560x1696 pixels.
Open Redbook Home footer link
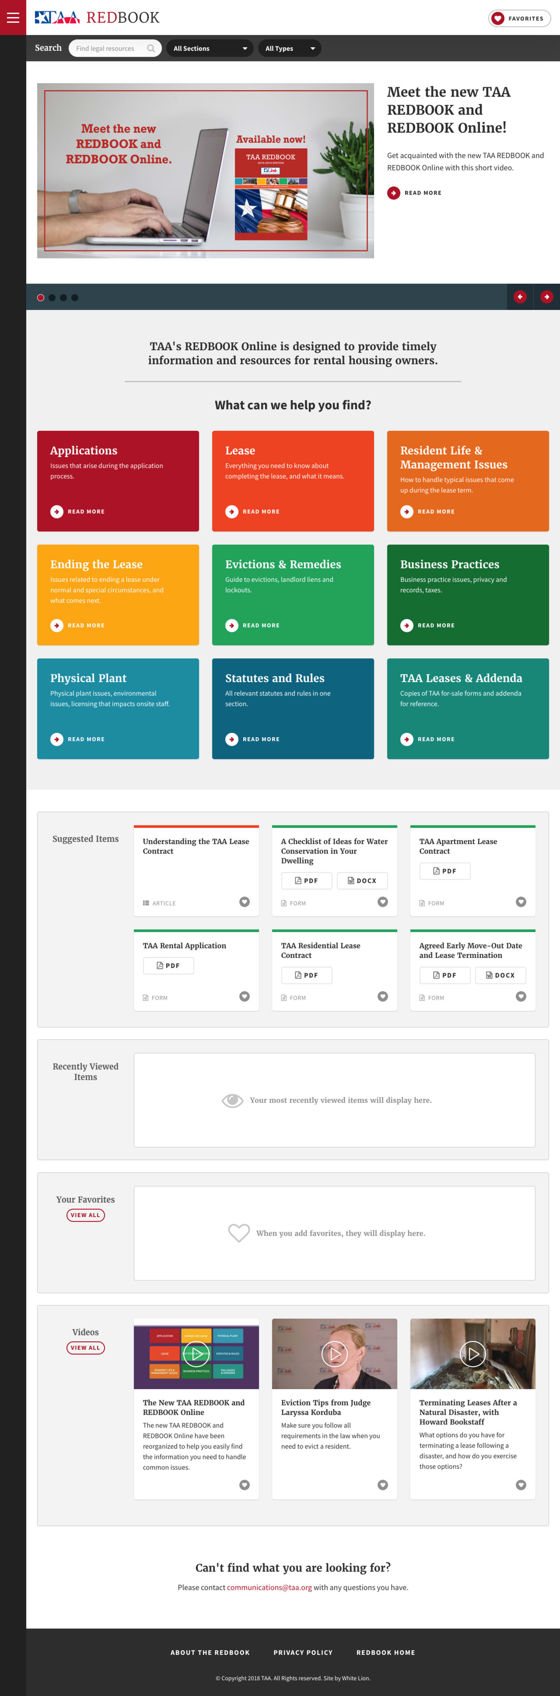click(386, 1653)
